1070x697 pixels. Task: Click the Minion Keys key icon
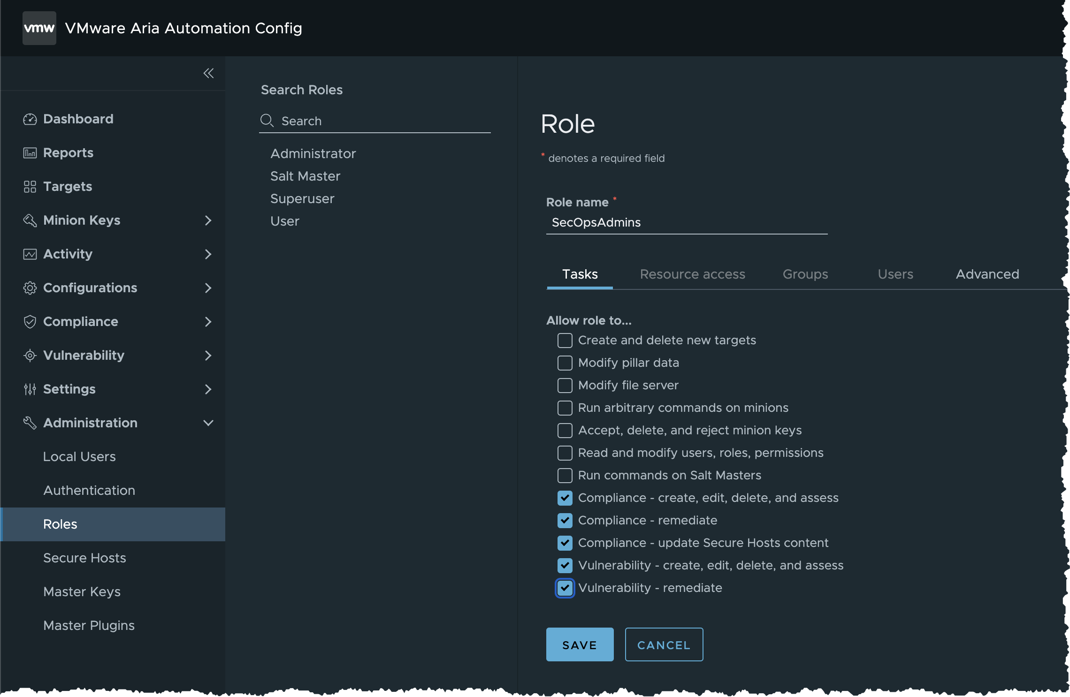pyautogui.click(x=30, y=220)
